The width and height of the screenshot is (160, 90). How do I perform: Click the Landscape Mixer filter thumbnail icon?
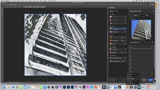click(110, 29)
